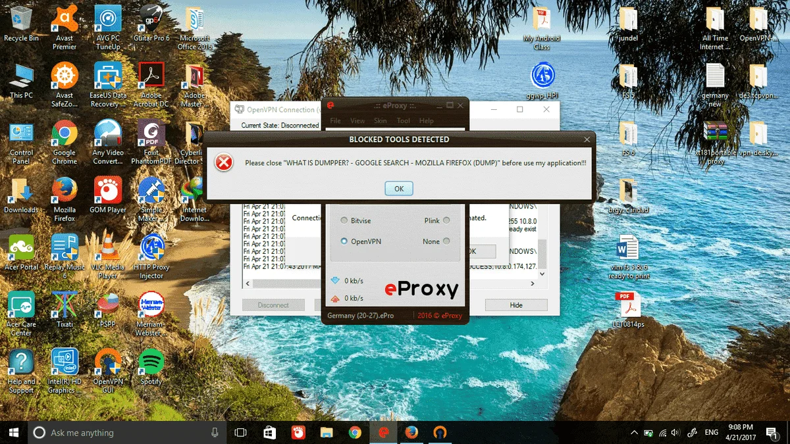Open xt181portable proxy archive icon
Screen dimensions: 790x444
(716, 142)
